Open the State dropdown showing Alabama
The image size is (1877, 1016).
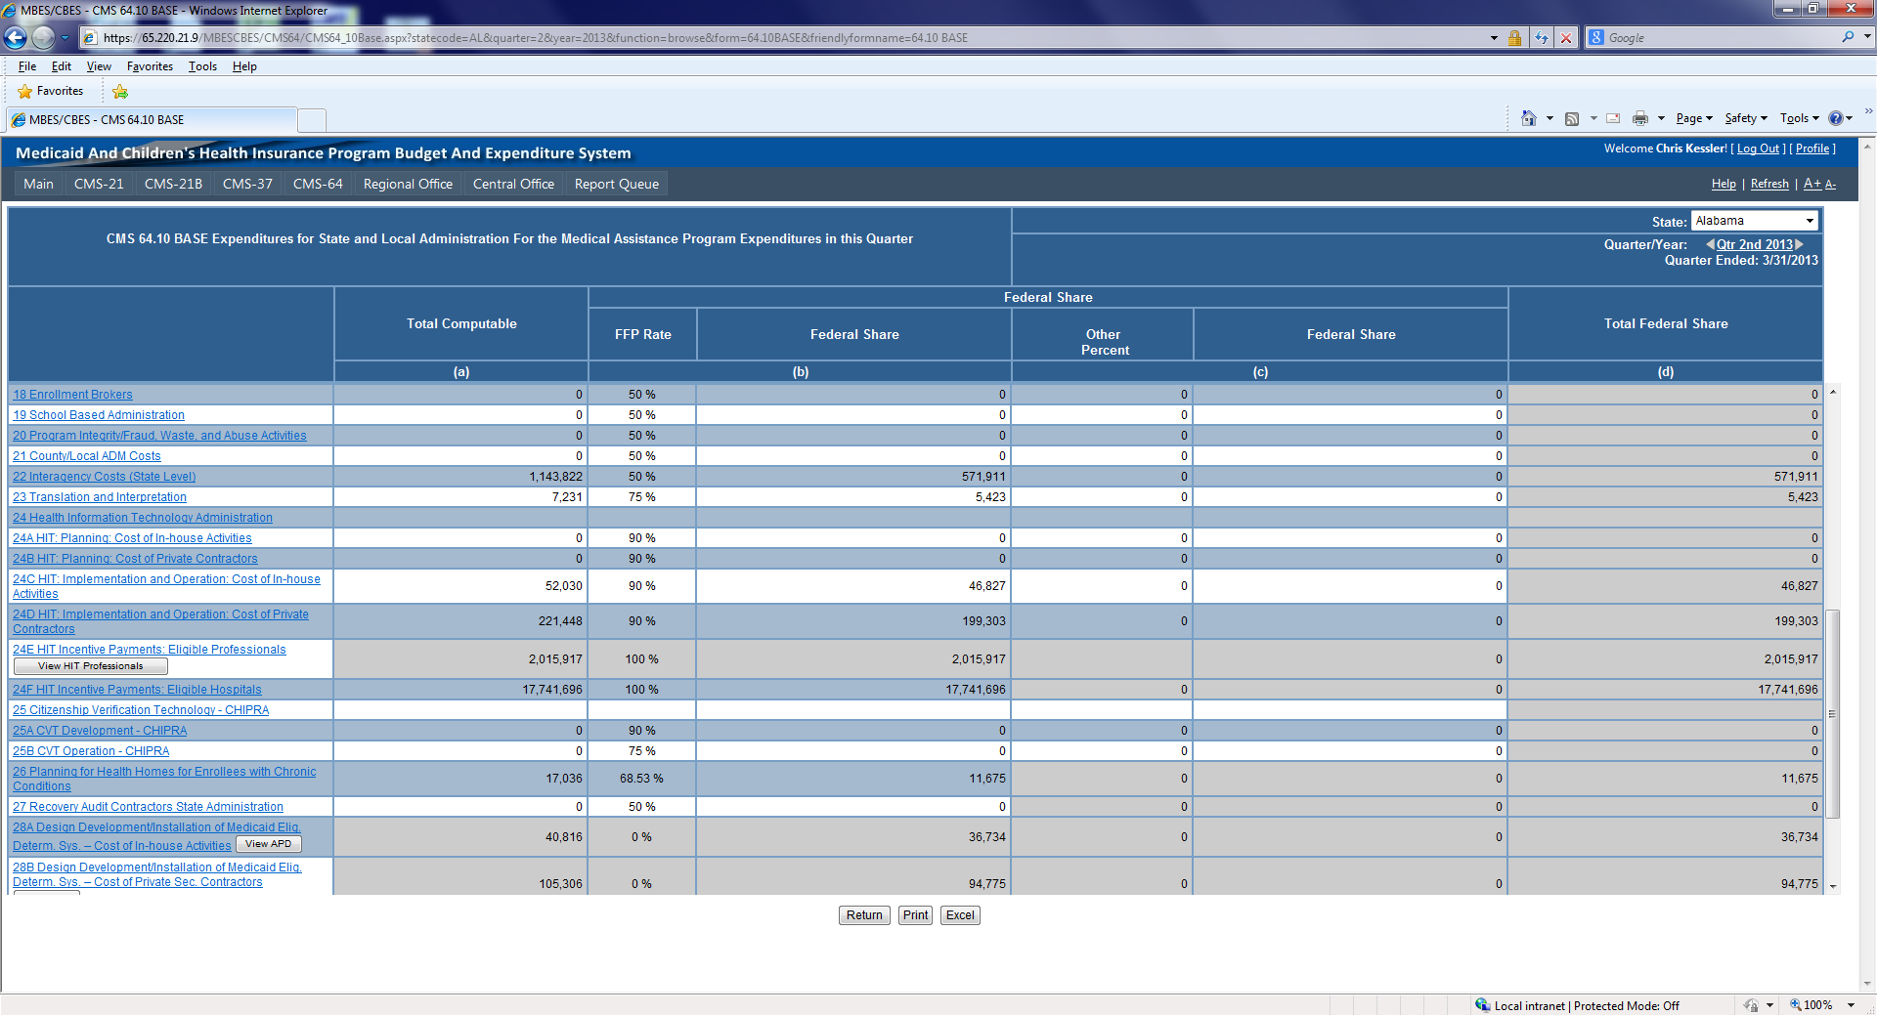click(x=1754, y=221)
